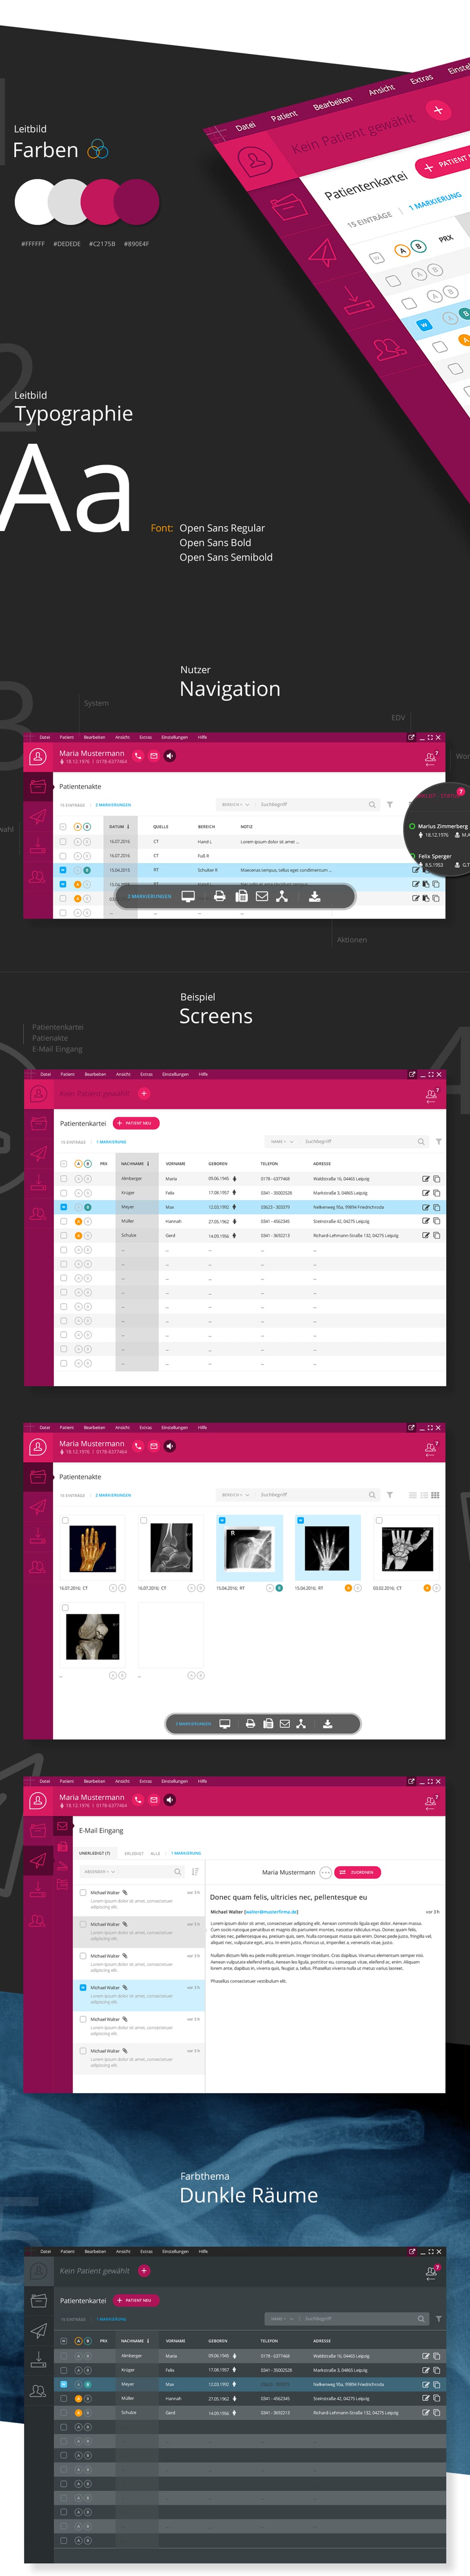This screenshot has height=2576, width=470.
Task: Click the phone icon in the E-Mail Eingang window header
Action: pos(138,1800)
